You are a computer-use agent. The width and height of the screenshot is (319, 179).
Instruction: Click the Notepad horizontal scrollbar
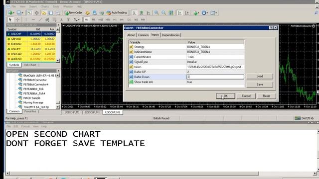134,174
